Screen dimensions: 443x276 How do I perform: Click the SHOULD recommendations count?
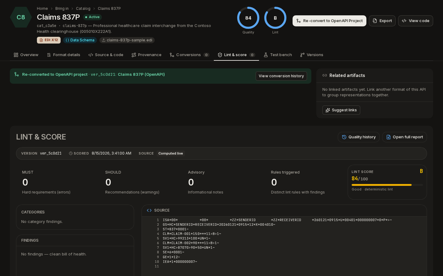(108, 182)
